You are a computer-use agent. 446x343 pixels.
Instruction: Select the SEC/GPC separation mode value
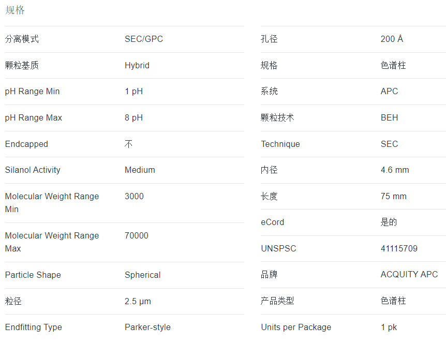(144, 39)
